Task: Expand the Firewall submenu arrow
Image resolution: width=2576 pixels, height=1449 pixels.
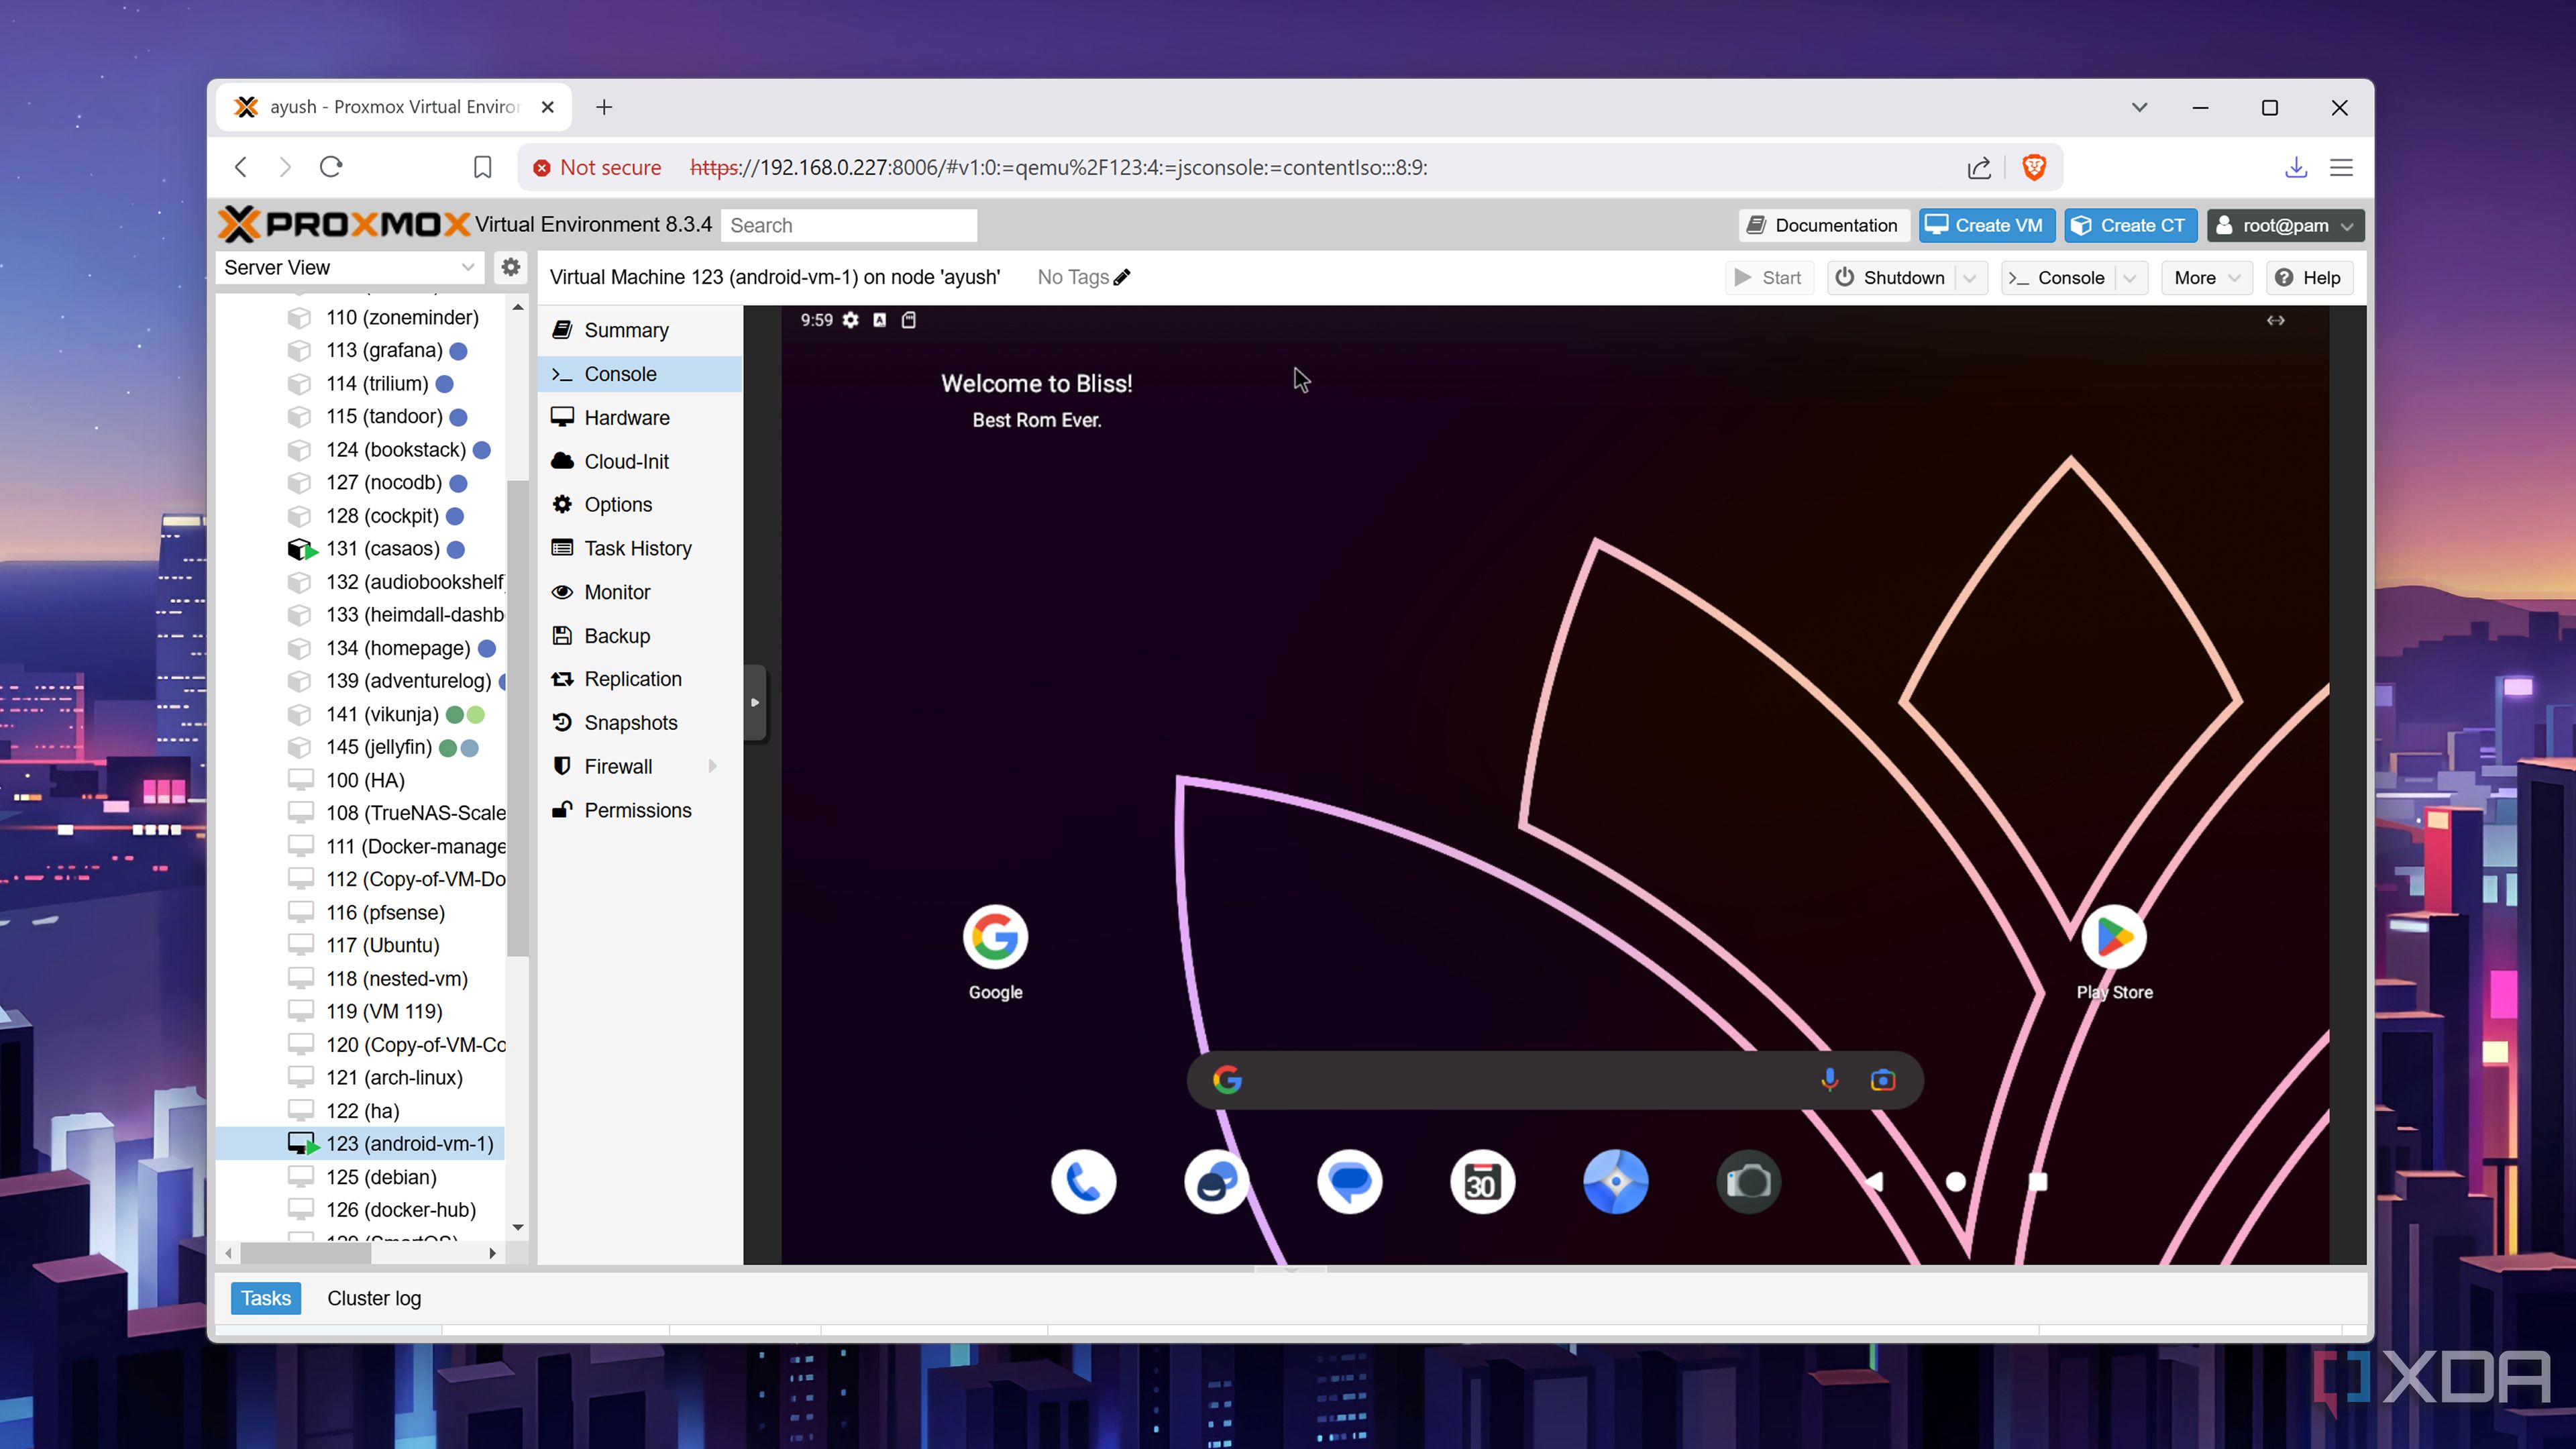Action: pos(712,766)
